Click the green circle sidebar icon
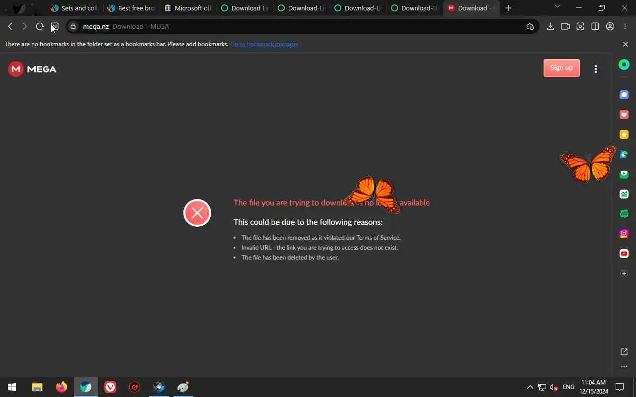 pyautogui.click(x=624, y=65)
